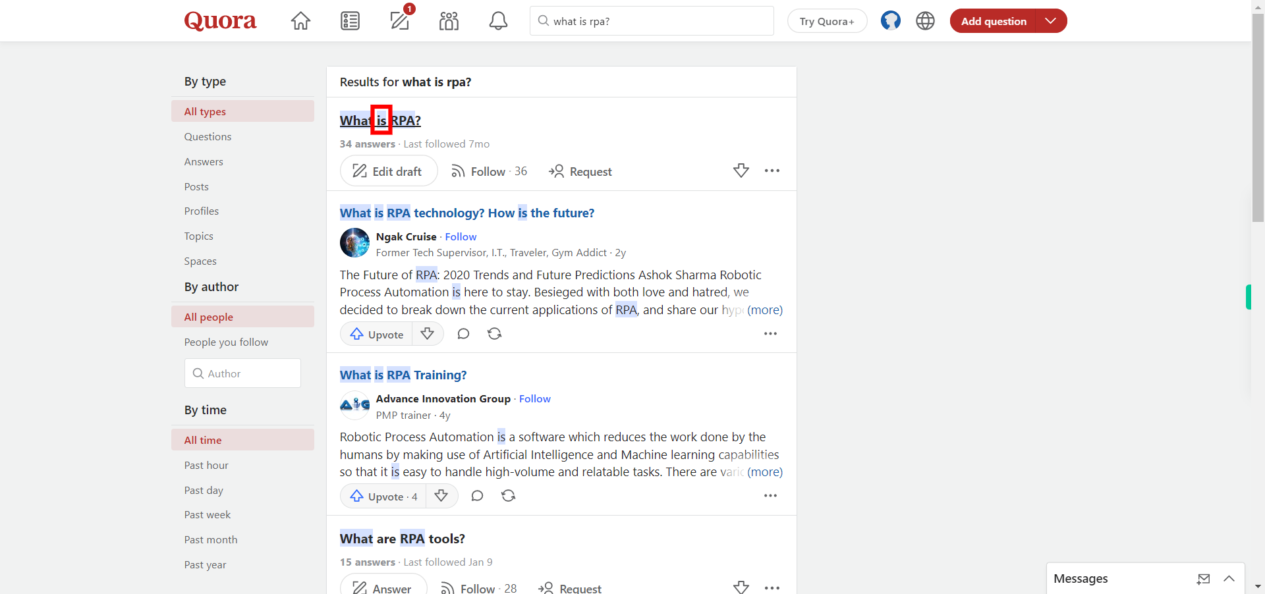Click the Author filter field

tap(242, 373)
